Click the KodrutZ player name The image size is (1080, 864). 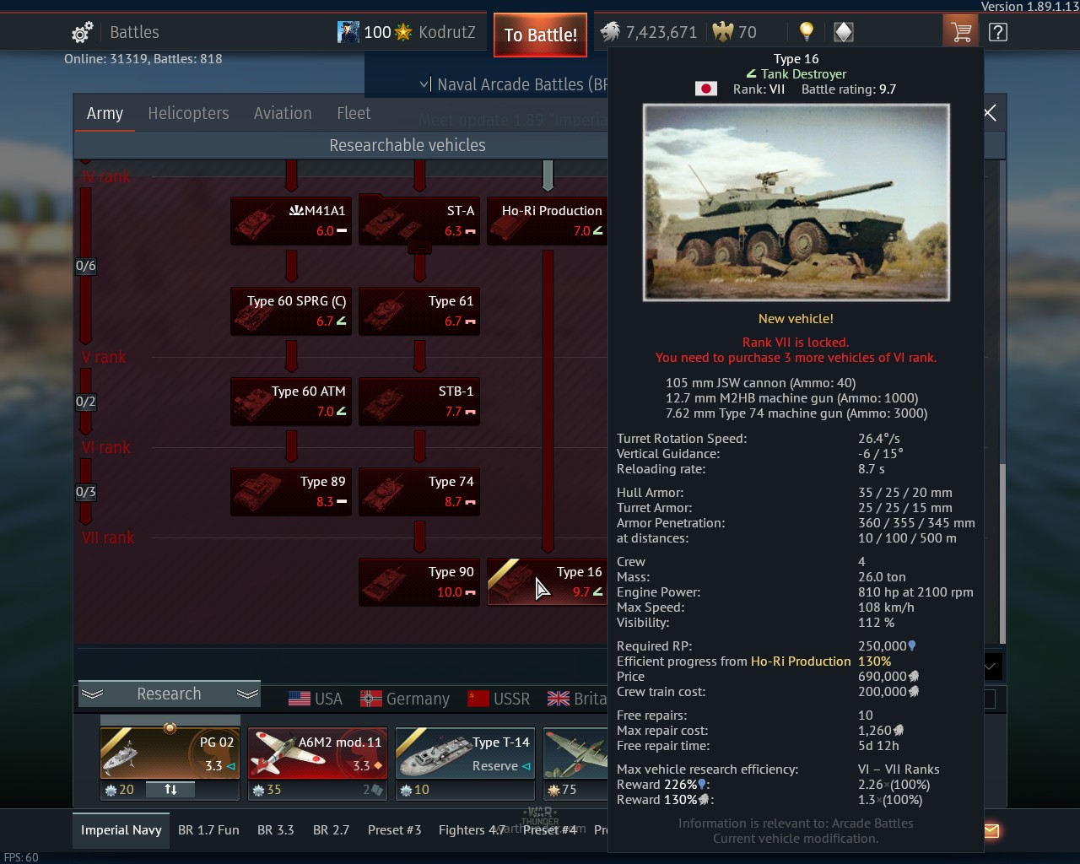pyautogui.click(x=447, y=32)
